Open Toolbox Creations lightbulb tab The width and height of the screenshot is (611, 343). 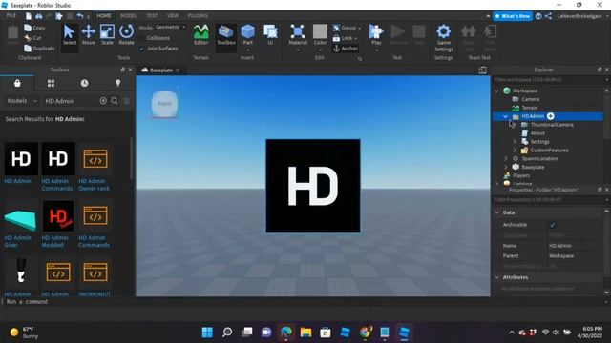coord(117,83)
